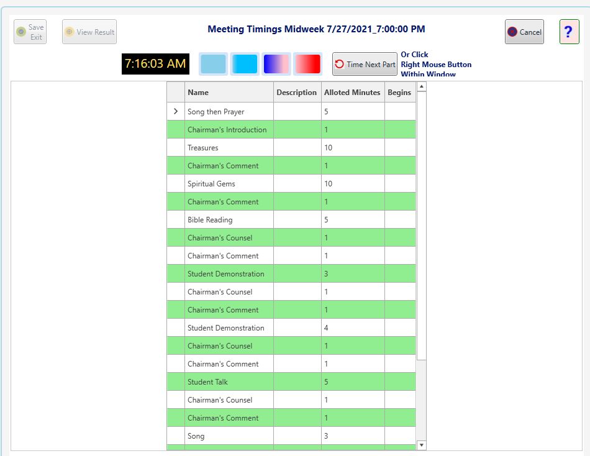Select the Chairman's Introduction row

pos(291,130)
